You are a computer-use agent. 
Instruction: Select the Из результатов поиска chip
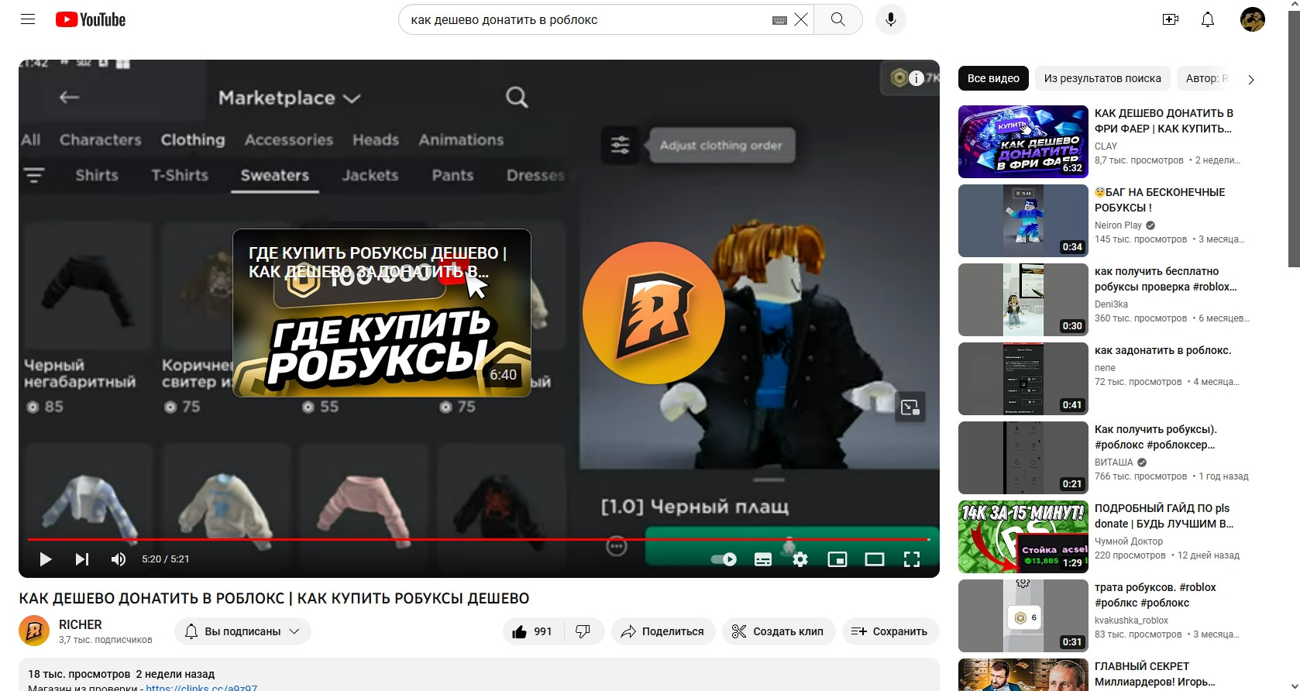(x=1102, y=78)
